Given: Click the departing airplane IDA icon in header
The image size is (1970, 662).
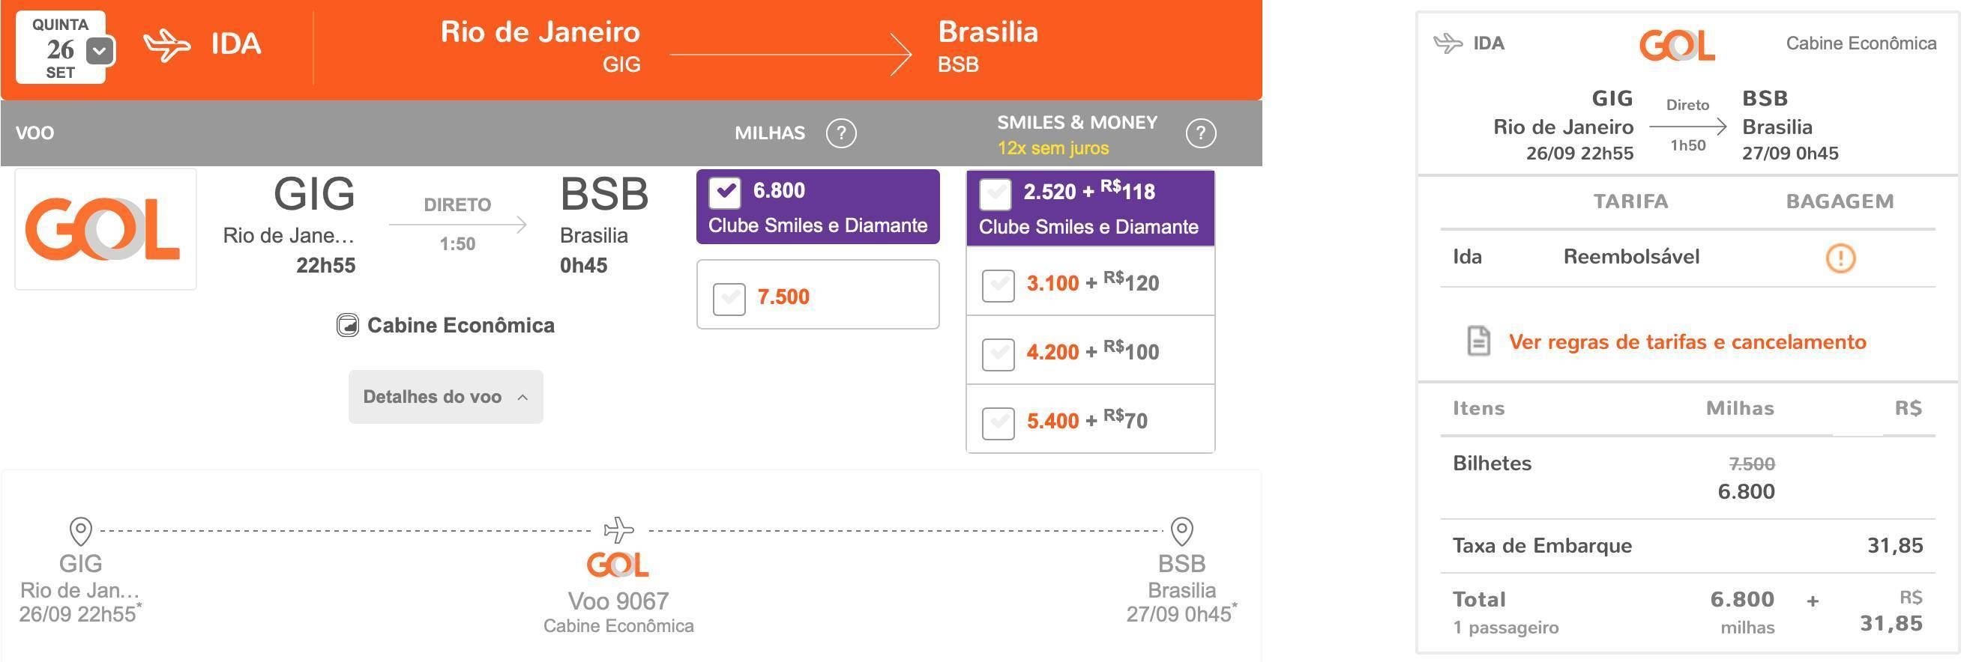Looking at the screenshot, I should [x=166, y=45].
